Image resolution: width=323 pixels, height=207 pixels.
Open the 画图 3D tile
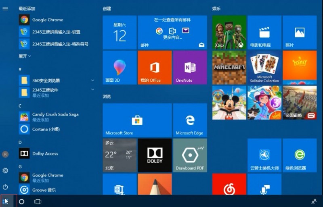pyautogui.click(x=120, y=68)
